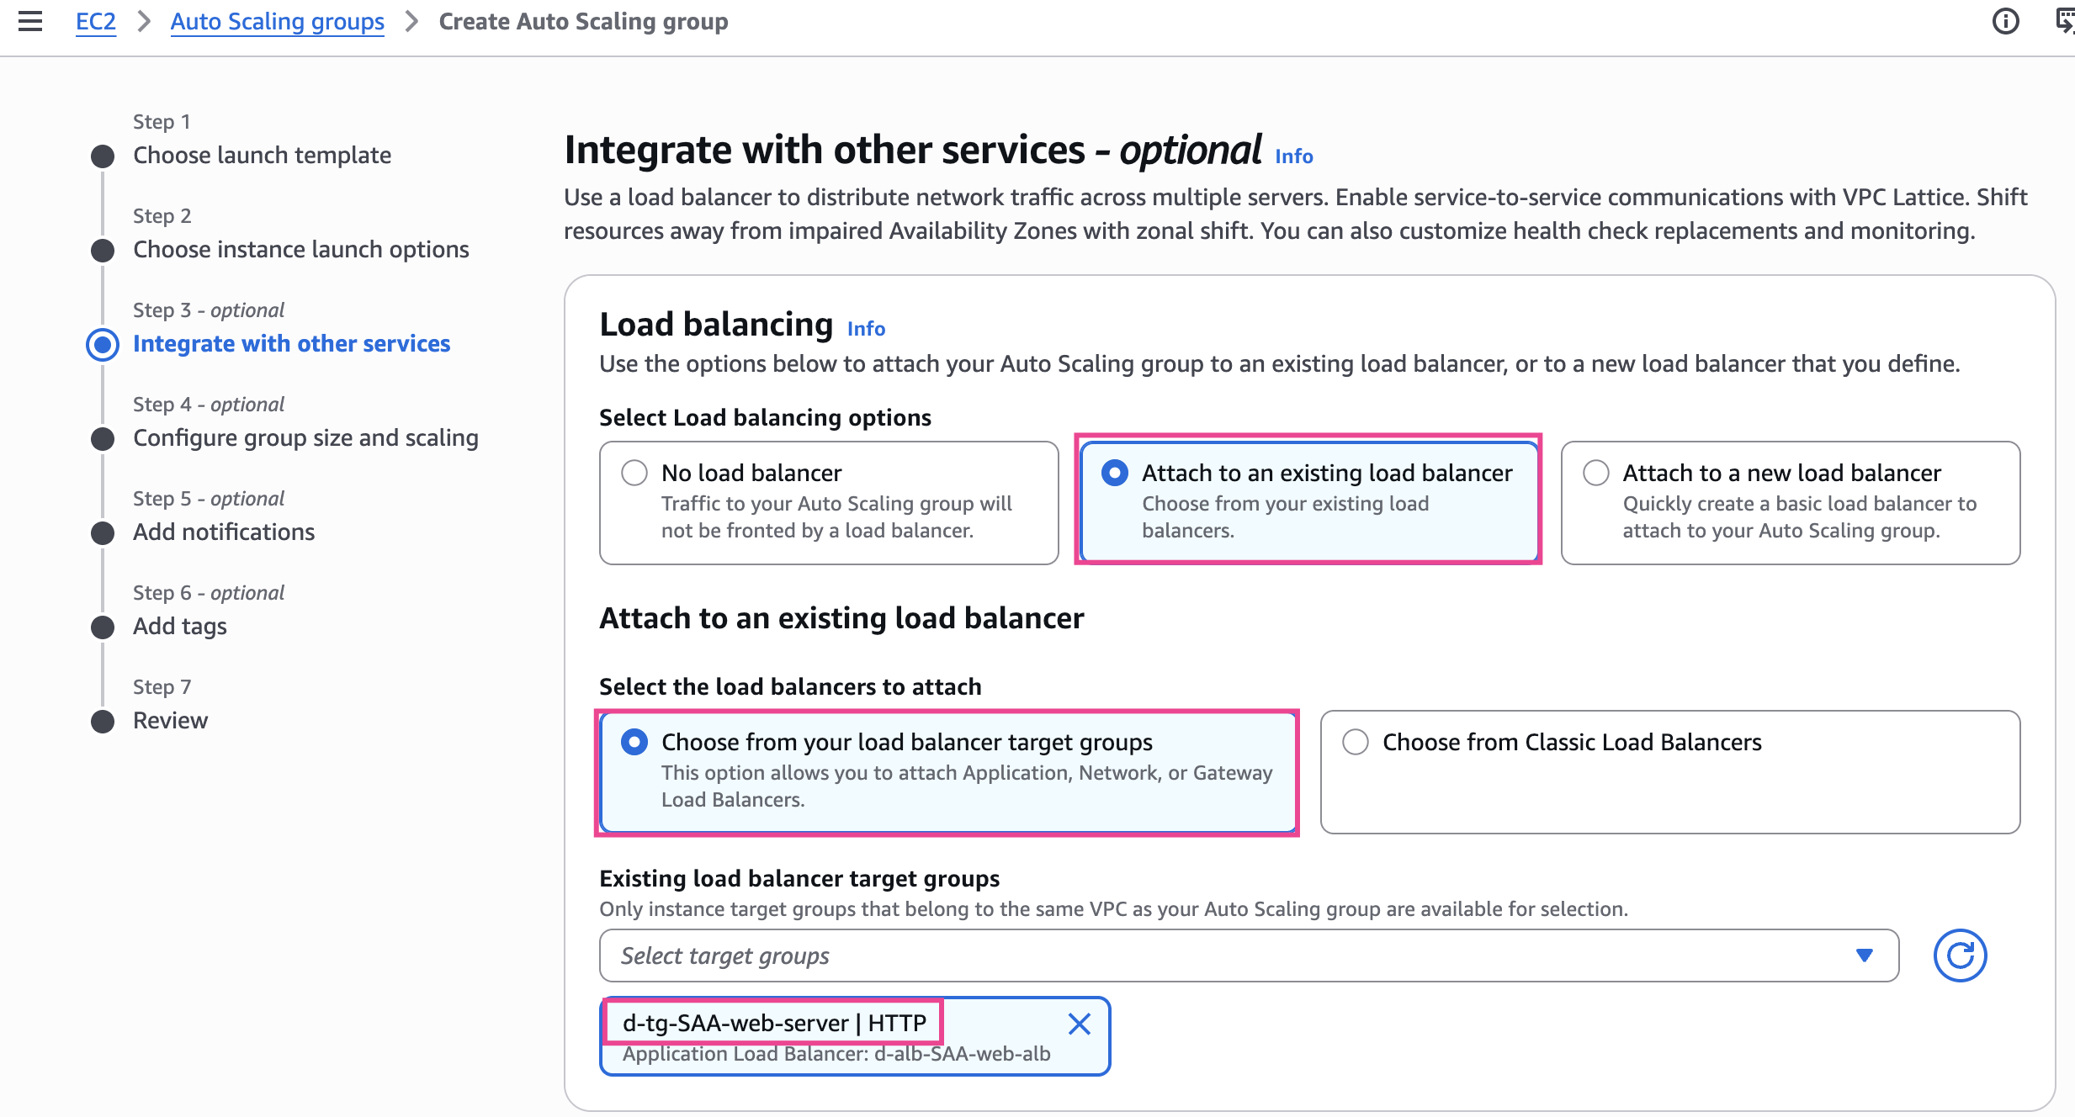This screenshot has width=2075, height=1117.
Task: Choose from Classic Load Balancers option
Action: [1356, 742]
